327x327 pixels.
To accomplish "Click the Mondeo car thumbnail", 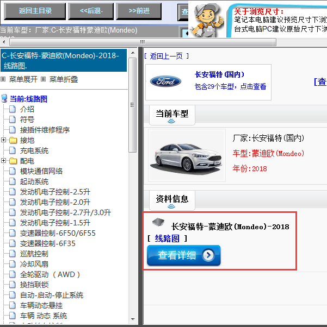I will click(x=187, y=155).
